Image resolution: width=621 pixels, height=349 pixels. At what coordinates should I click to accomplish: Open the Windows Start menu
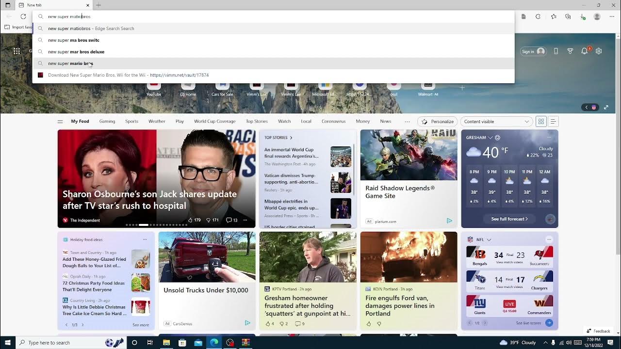(7, 343)
